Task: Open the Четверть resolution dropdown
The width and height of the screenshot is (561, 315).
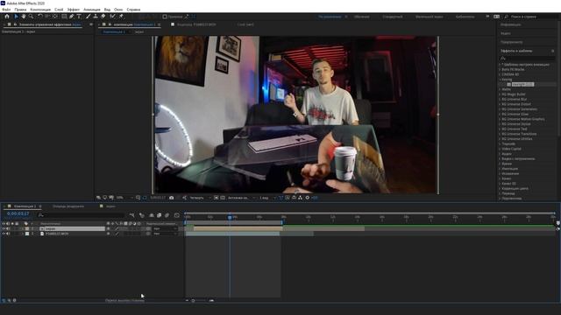Action: coord(200,198)
